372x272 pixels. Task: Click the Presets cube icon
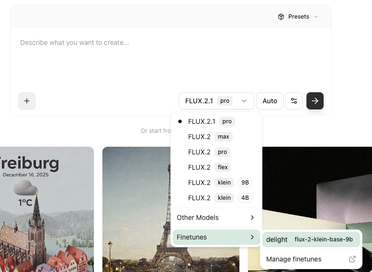click(x=281, y=17)
